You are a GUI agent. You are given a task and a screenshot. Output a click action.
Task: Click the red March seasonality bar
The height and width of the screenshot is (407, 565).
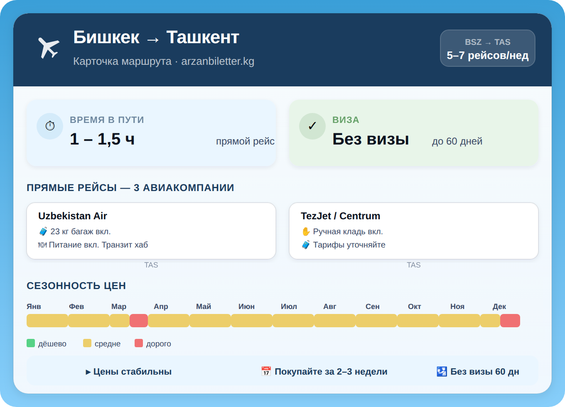pos(138,320)
